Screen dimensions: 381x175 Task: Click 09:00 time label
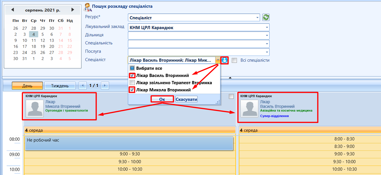14,154
